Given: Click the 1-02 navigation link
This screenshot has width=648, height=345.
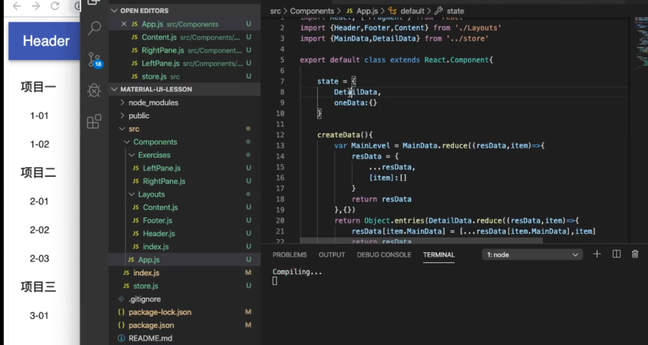Looking at the screenshot, I should click(39, 144).
